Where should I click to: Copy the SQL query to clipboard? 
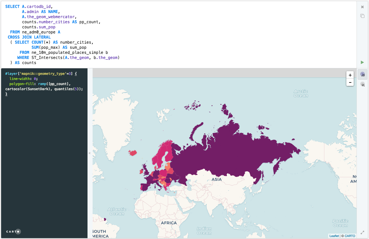tap(362, 16)
